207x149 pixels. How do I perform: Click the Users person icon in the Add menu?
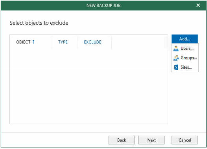(176, 49)
